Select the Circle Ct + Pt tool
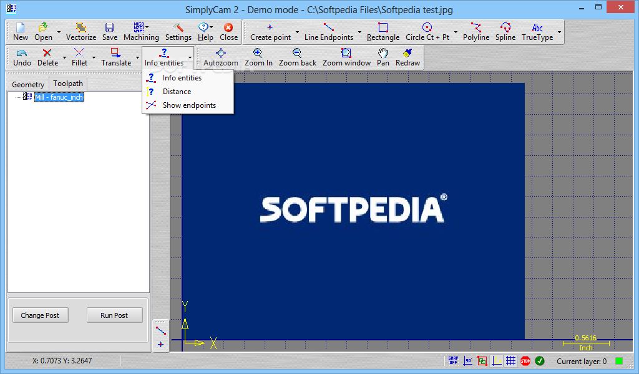 tap(427, 32)
